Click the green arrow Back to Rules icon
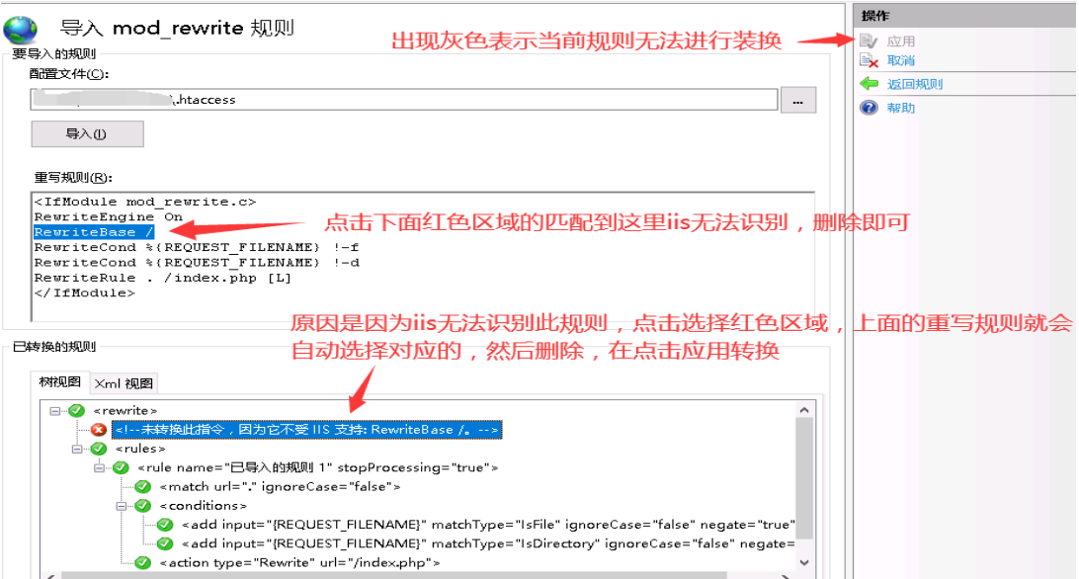 [x=869, y=84]
